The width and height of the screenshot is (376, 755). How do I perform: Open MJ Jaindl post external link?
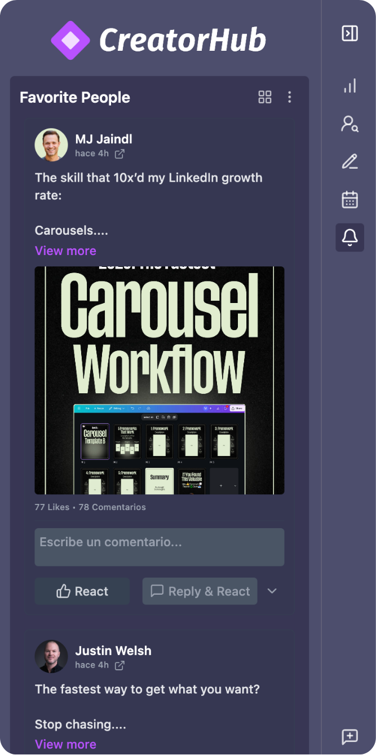[x=120, y=153]
